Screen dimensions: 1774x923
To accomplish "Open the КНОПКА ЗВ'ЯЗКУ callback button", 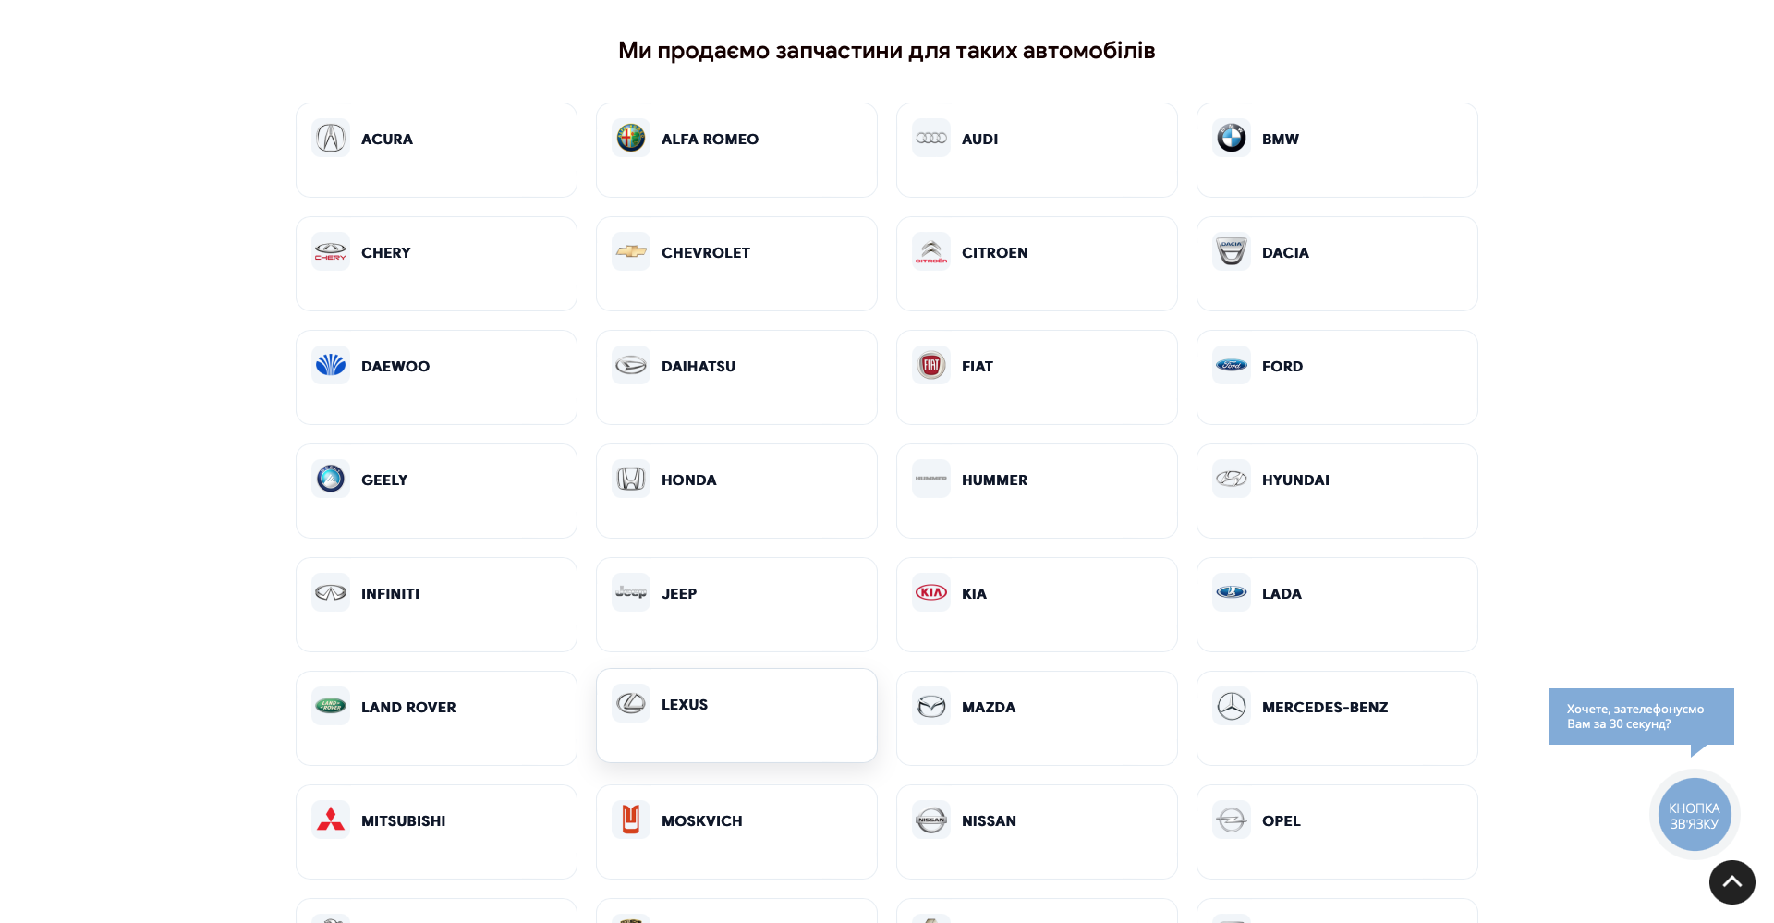I will 1695,815.
